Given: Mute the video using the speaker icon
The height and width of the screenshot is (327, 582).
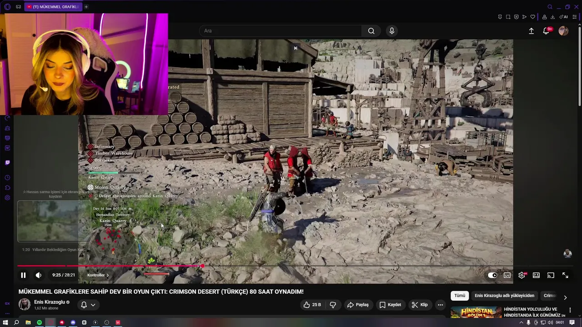Looking at the screenshot, I should 39,275.
